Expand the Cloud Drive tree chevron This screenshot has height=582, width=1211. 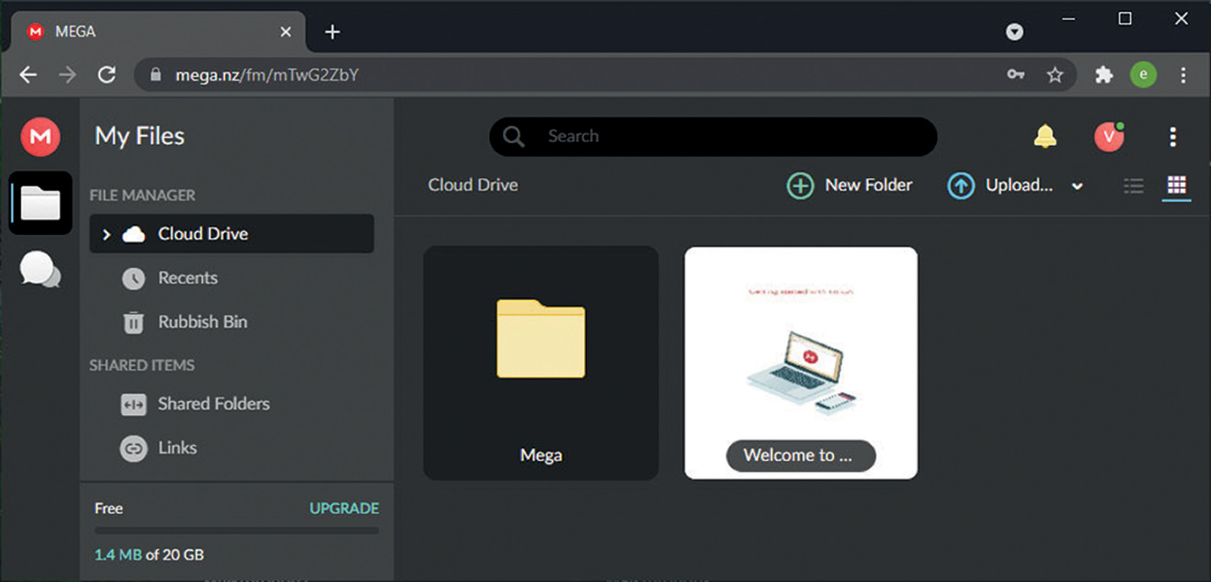(106, 234)
